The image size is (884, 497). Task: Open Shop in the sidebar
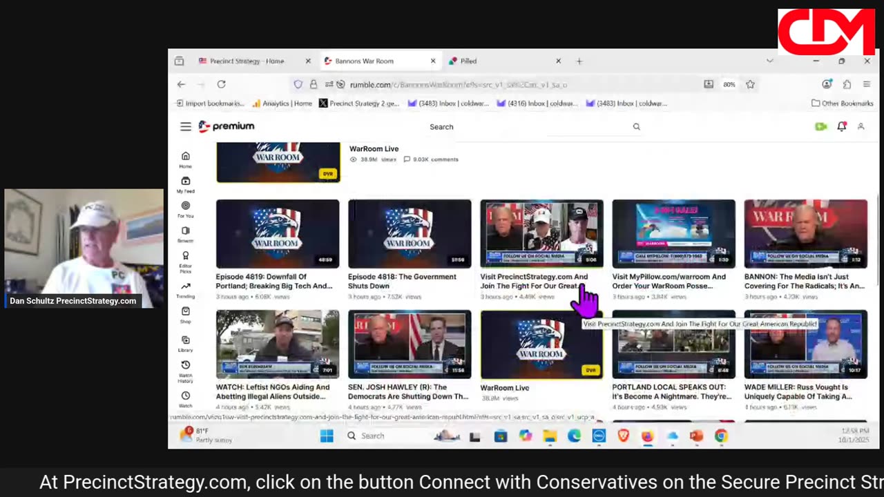(186, 315)
